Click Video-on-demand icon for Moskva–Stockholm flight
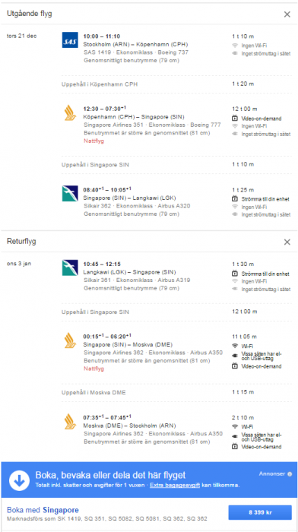This screenshot has height=532, width=298. (x=235, y=447)
